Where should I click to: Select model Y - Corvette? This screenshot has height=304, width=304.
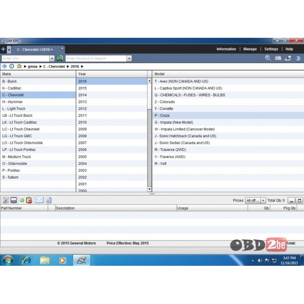coord(228,109)
